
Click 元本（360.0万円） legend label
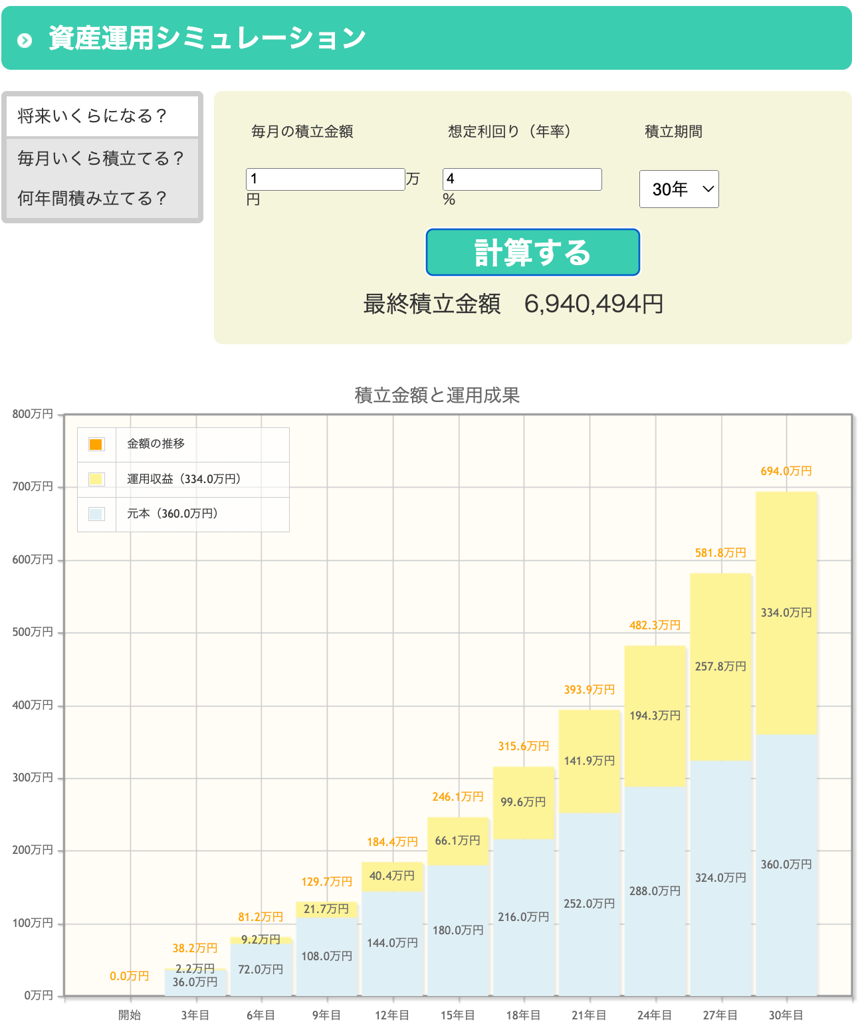coord(173,514)
